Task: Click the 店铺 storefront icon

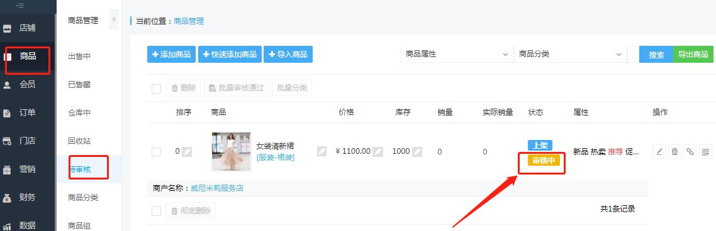Action: [x=8, y=29]
